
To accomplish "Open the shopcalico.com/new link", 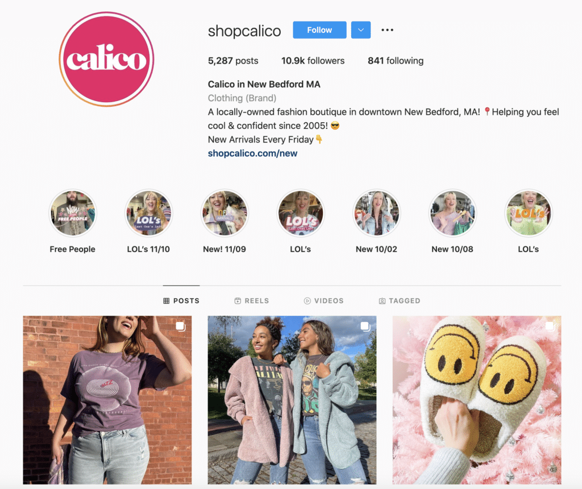I will tap(252, 153).
